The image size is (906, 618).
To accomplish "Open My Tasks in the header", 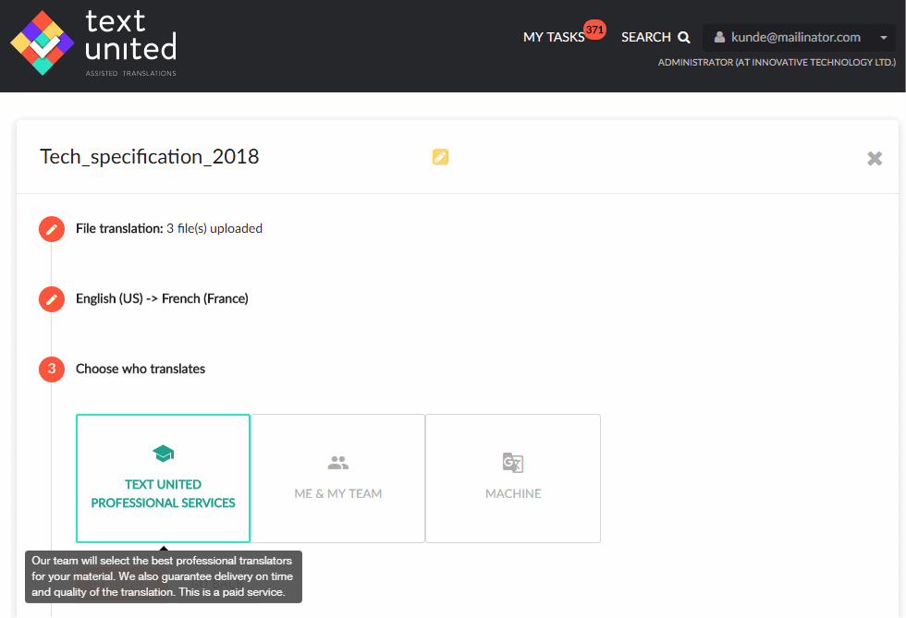I will click(554, 38).
